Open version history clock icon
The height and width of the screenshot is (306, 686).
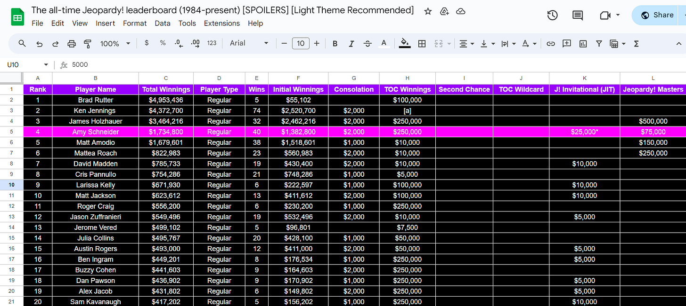(x=552, y=16)
